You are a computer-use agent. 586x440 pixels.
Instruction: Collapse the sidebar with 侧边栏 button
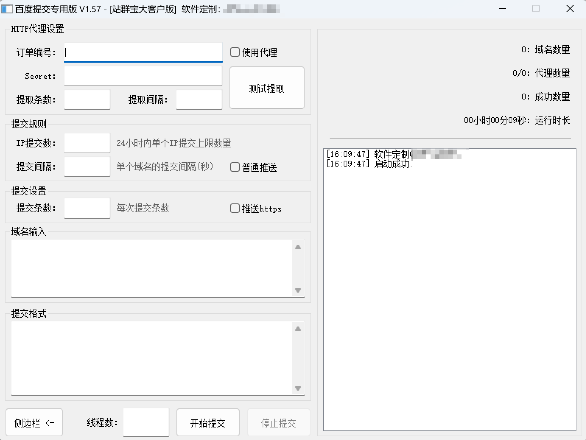tap(34, 422)
